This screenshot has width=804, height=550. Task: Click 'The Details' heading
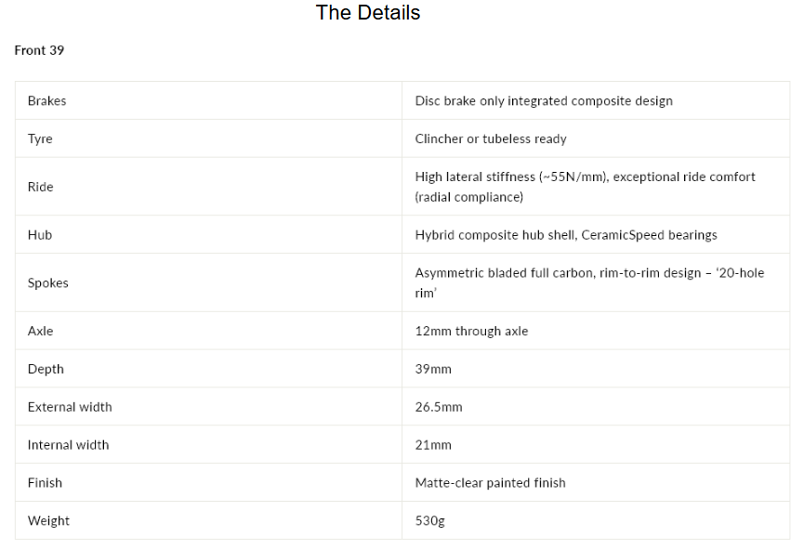click(x=368, y=13)
